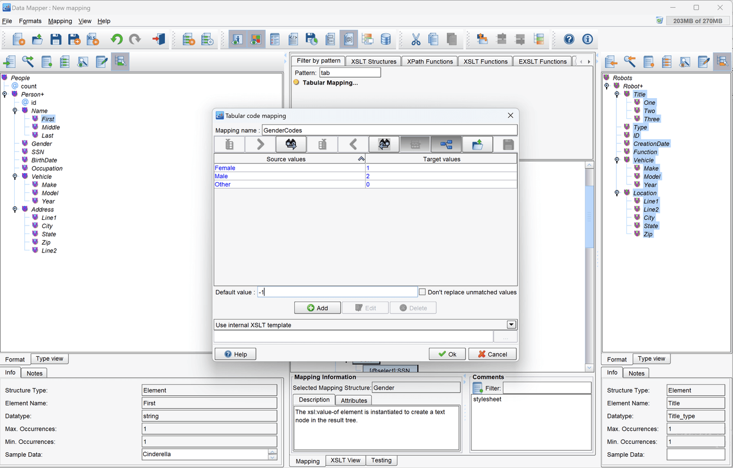The height and width of the screenshot is (468, 733).
Task: Toggle highlighted rightmost button above Robots tree
Action: [x=722, y=61]
